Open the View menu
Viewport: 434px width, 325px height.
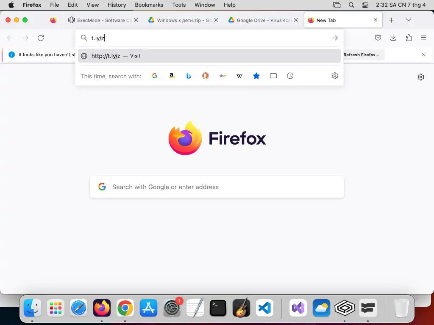(x=92, y=5)
